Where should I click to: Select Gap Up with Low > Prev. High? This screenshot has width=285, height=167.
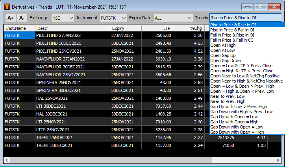click(247, 106)
